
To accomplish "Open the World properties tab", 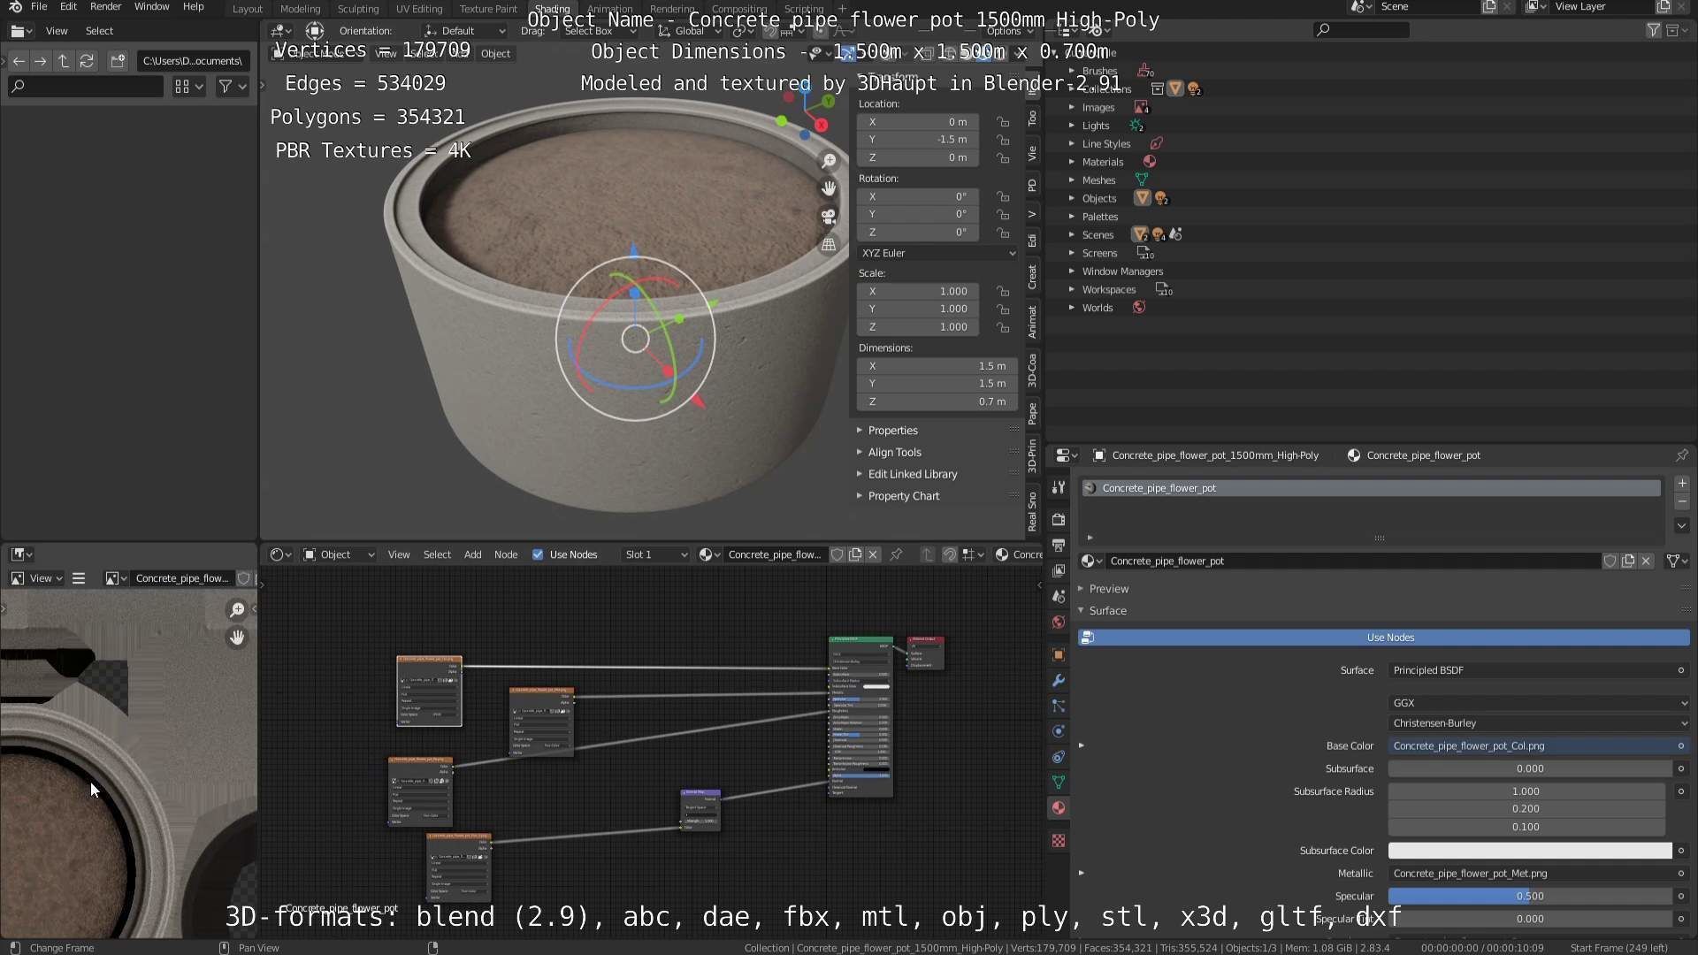I will pyautogui.click(x=1059, y=623).
